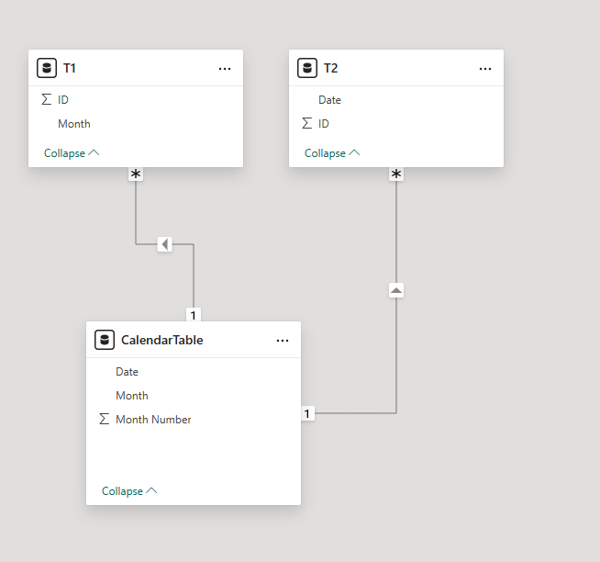This screenshot has height=562, width=600.
Task: Click the 1 cardinality marker right of CalendarTable
Action: [307, 413]
